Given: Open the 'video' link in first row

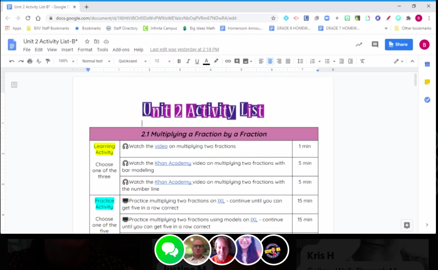Looking at the screenshot, I should [161, 146].
